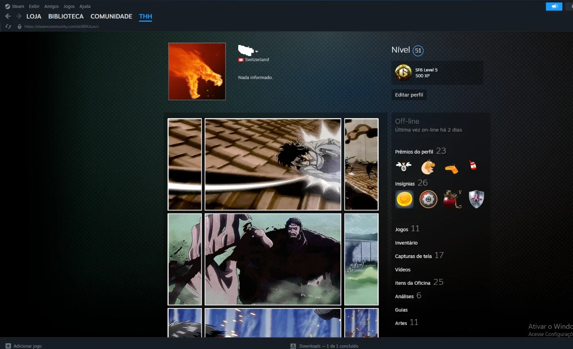Open the Jogos menu in the menu bar
Image resolution: width=573 pixels, height=349 pixels.
[69, 7]
